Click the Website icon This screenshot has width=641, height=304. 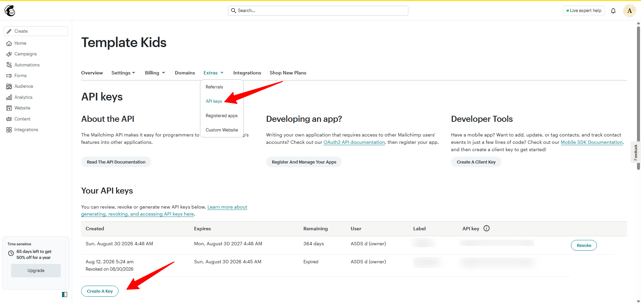(x=9, y=108)
